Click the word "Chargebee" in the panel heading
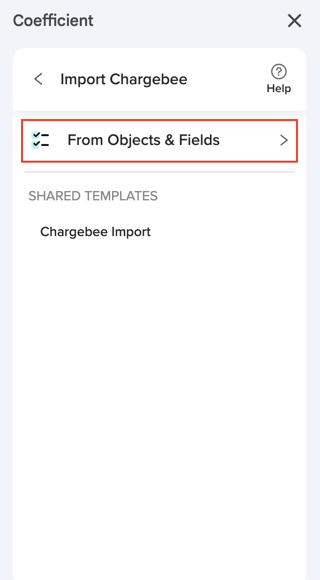320x580 pixels. (148, 79)
